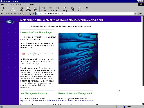Expand the address bar dropdown

tap(135, 14)
